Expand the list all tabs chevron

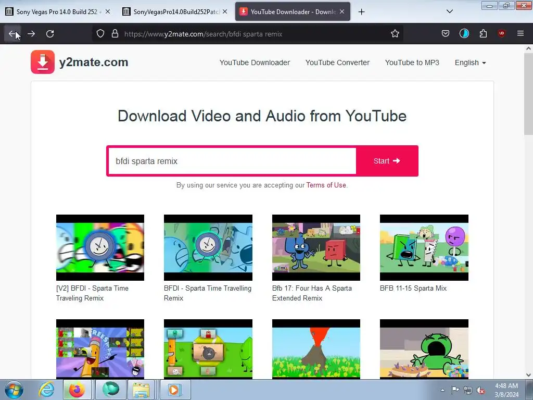point(449,11)
